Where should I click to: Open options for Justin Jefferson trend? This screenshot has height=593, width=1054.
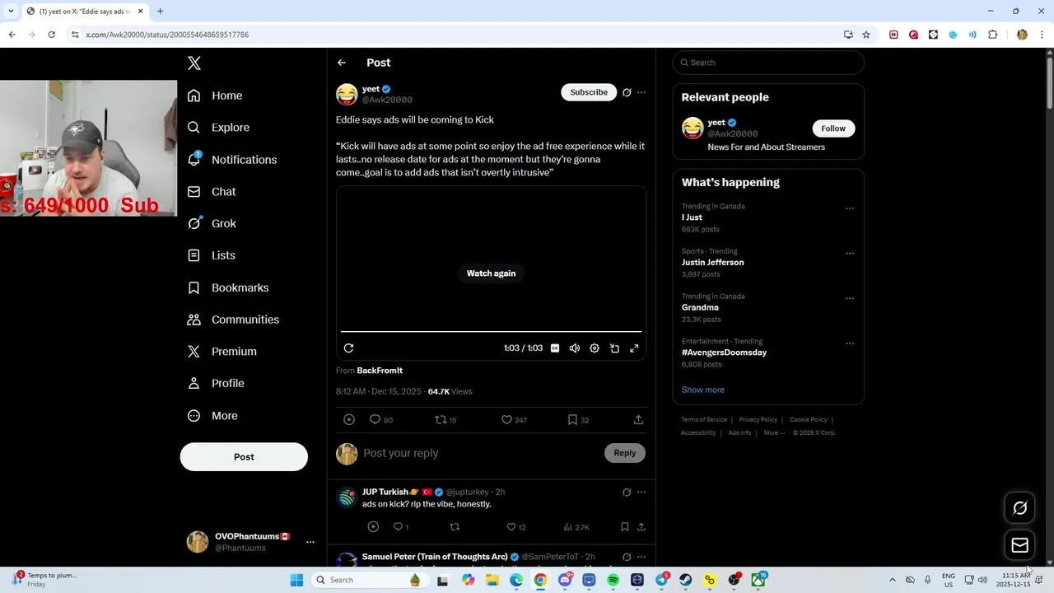[x=850, y=254]
